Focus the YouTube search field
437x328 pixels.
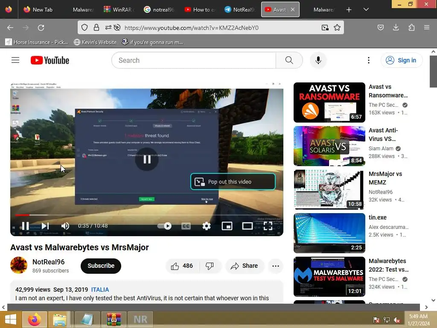tap(194, 60)
